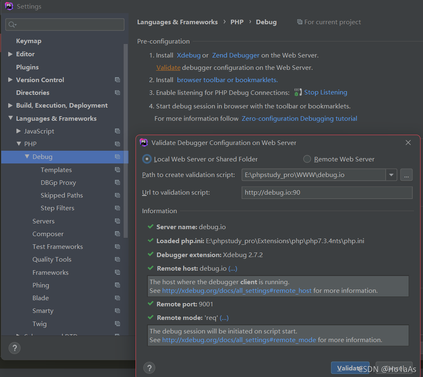Click project-level icon beside JavaScript

(x=117, y=131)
